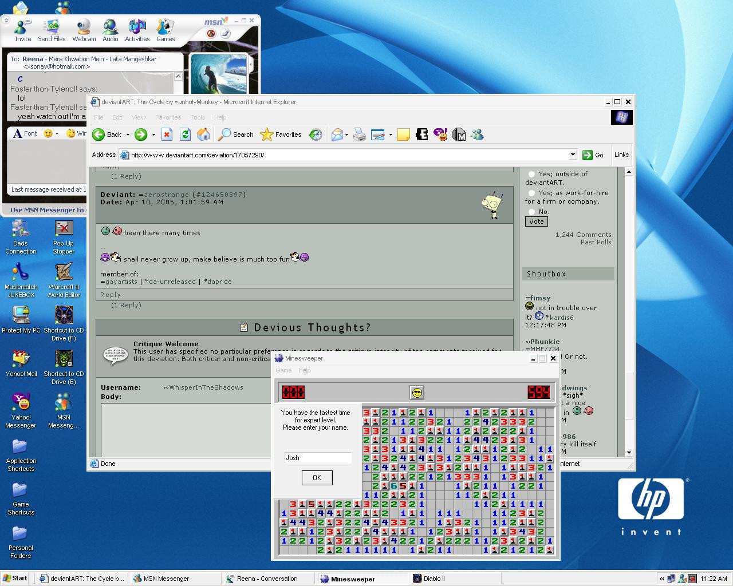The height and width of the screenshot is (586, 733).
Task: Click the handwriting pen icon in MSN window
Action: tap(225, 34)
